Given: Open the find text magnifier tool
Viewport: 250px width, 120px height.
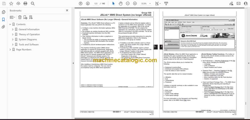Looking at the screenshot, I should pos(33,4).
